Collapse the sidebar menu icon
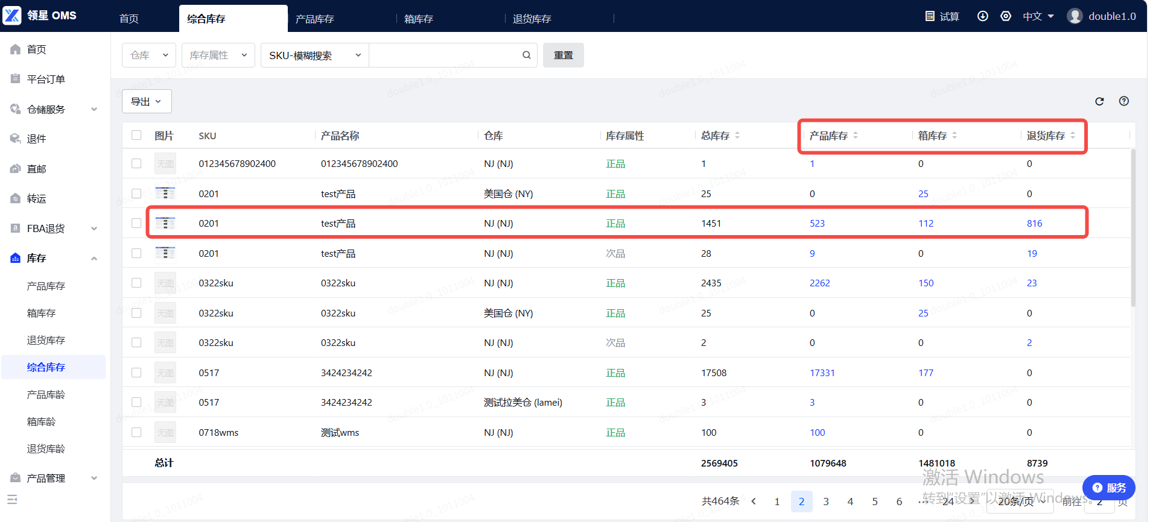 click(12, 500)
